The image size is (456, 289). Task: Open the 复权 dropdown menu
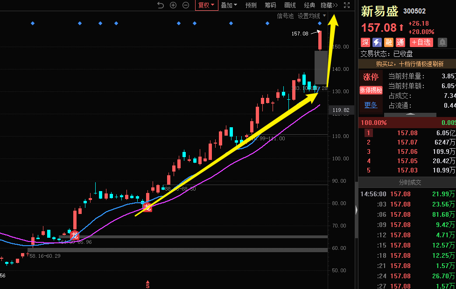206,5
